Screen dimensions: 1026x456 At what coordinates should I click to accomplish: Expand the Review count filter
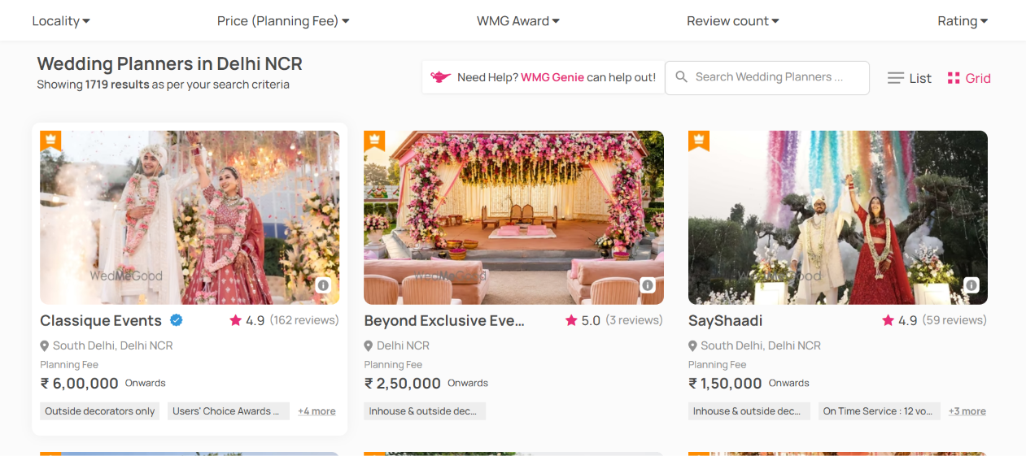tap(733, 21)
